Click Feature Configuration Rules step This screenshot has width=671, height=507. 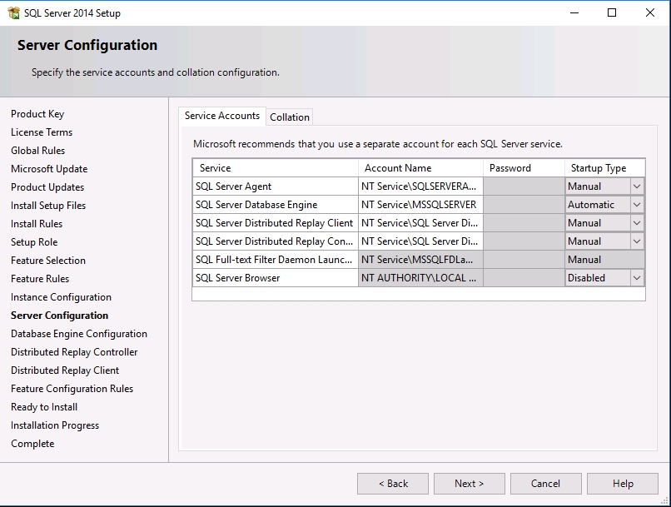72,389
